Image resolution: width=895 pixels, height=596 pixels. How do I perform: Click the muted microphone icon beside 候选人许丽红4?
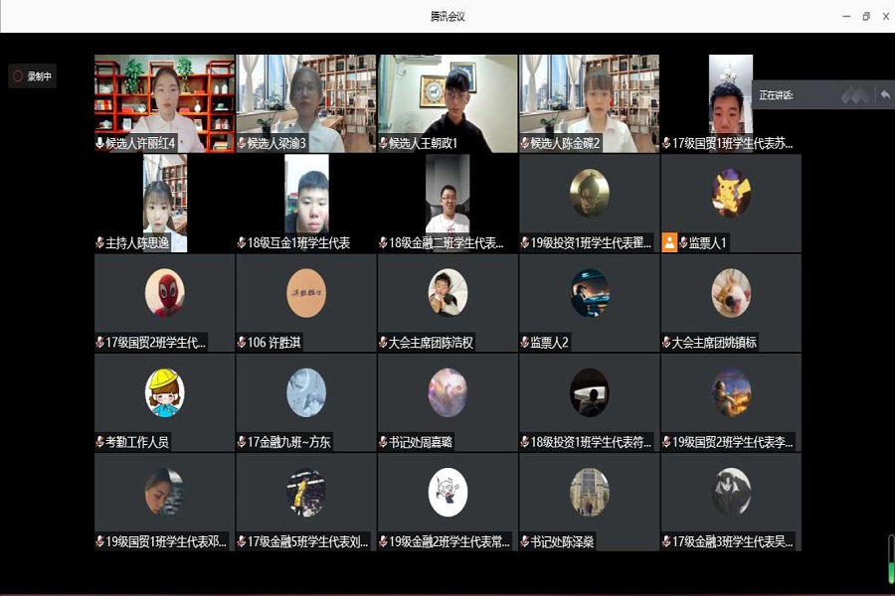[99, 142]
